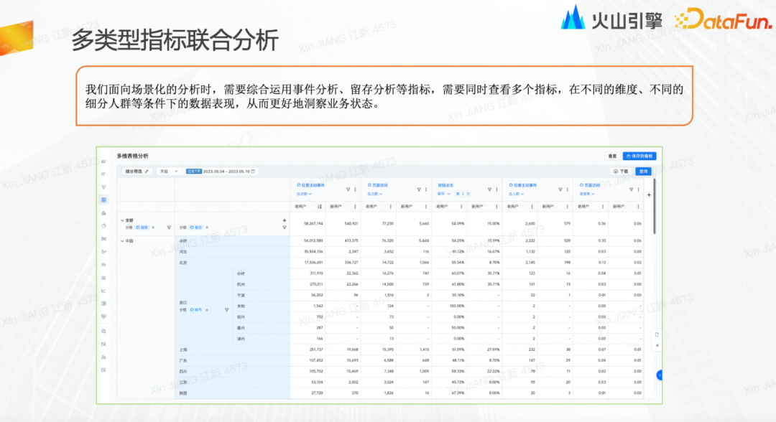
Task: Select the 杭州 row label
Action: [241, 285]
